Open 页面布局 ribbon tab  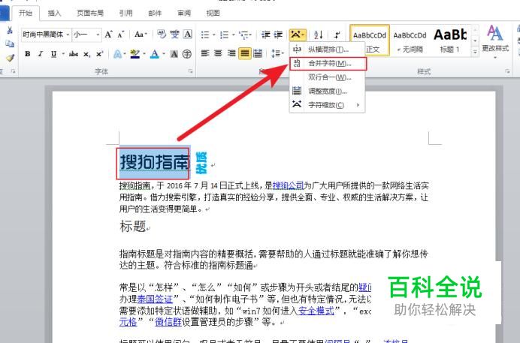coord(90,13)
